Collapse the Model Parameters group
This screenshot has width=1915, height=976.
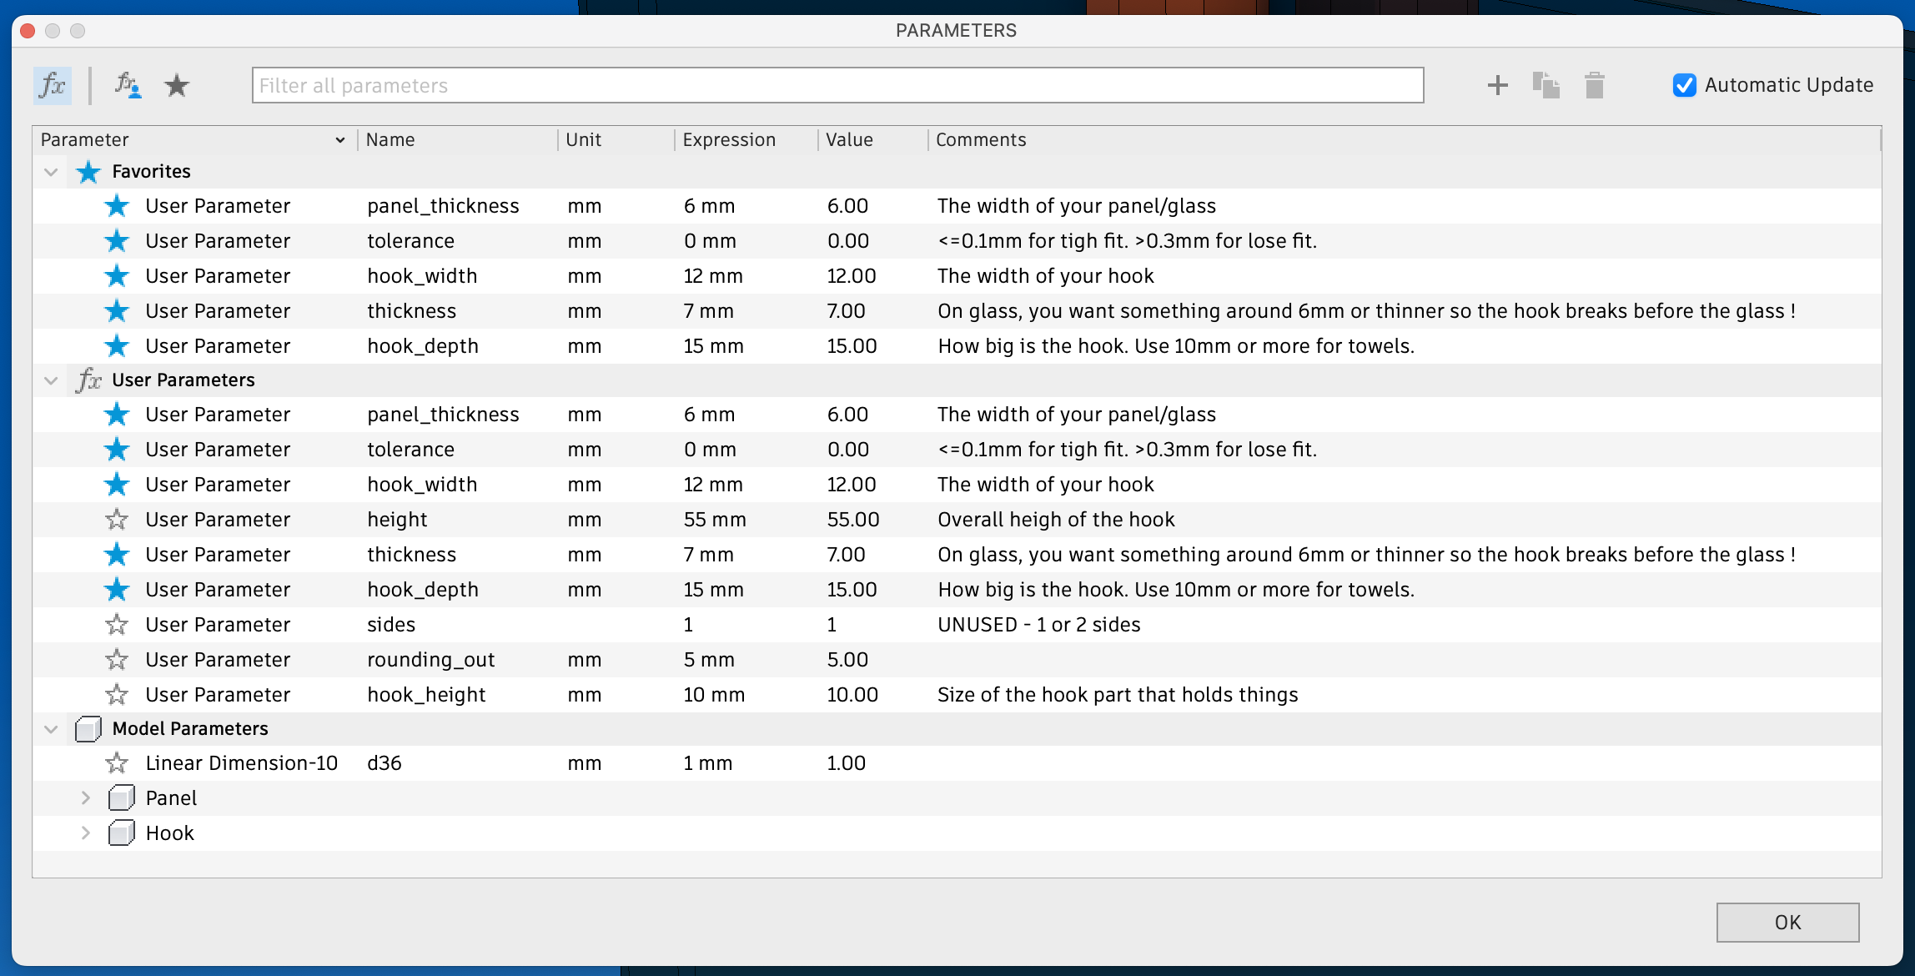click(x=51, y=729)
